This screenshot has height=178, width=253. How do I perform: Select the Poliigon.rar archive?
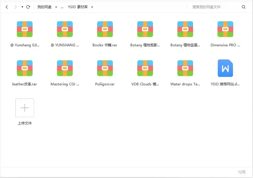105,68
